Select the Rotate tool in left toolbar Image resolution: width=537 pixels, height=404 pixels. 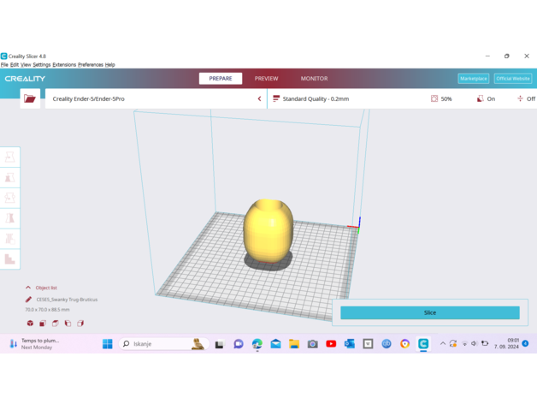point(9,198)
